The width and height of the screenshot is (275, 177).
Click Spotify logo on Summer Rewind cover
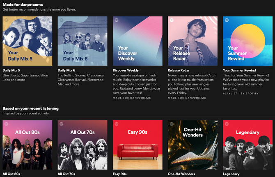(x=227, y=20)
